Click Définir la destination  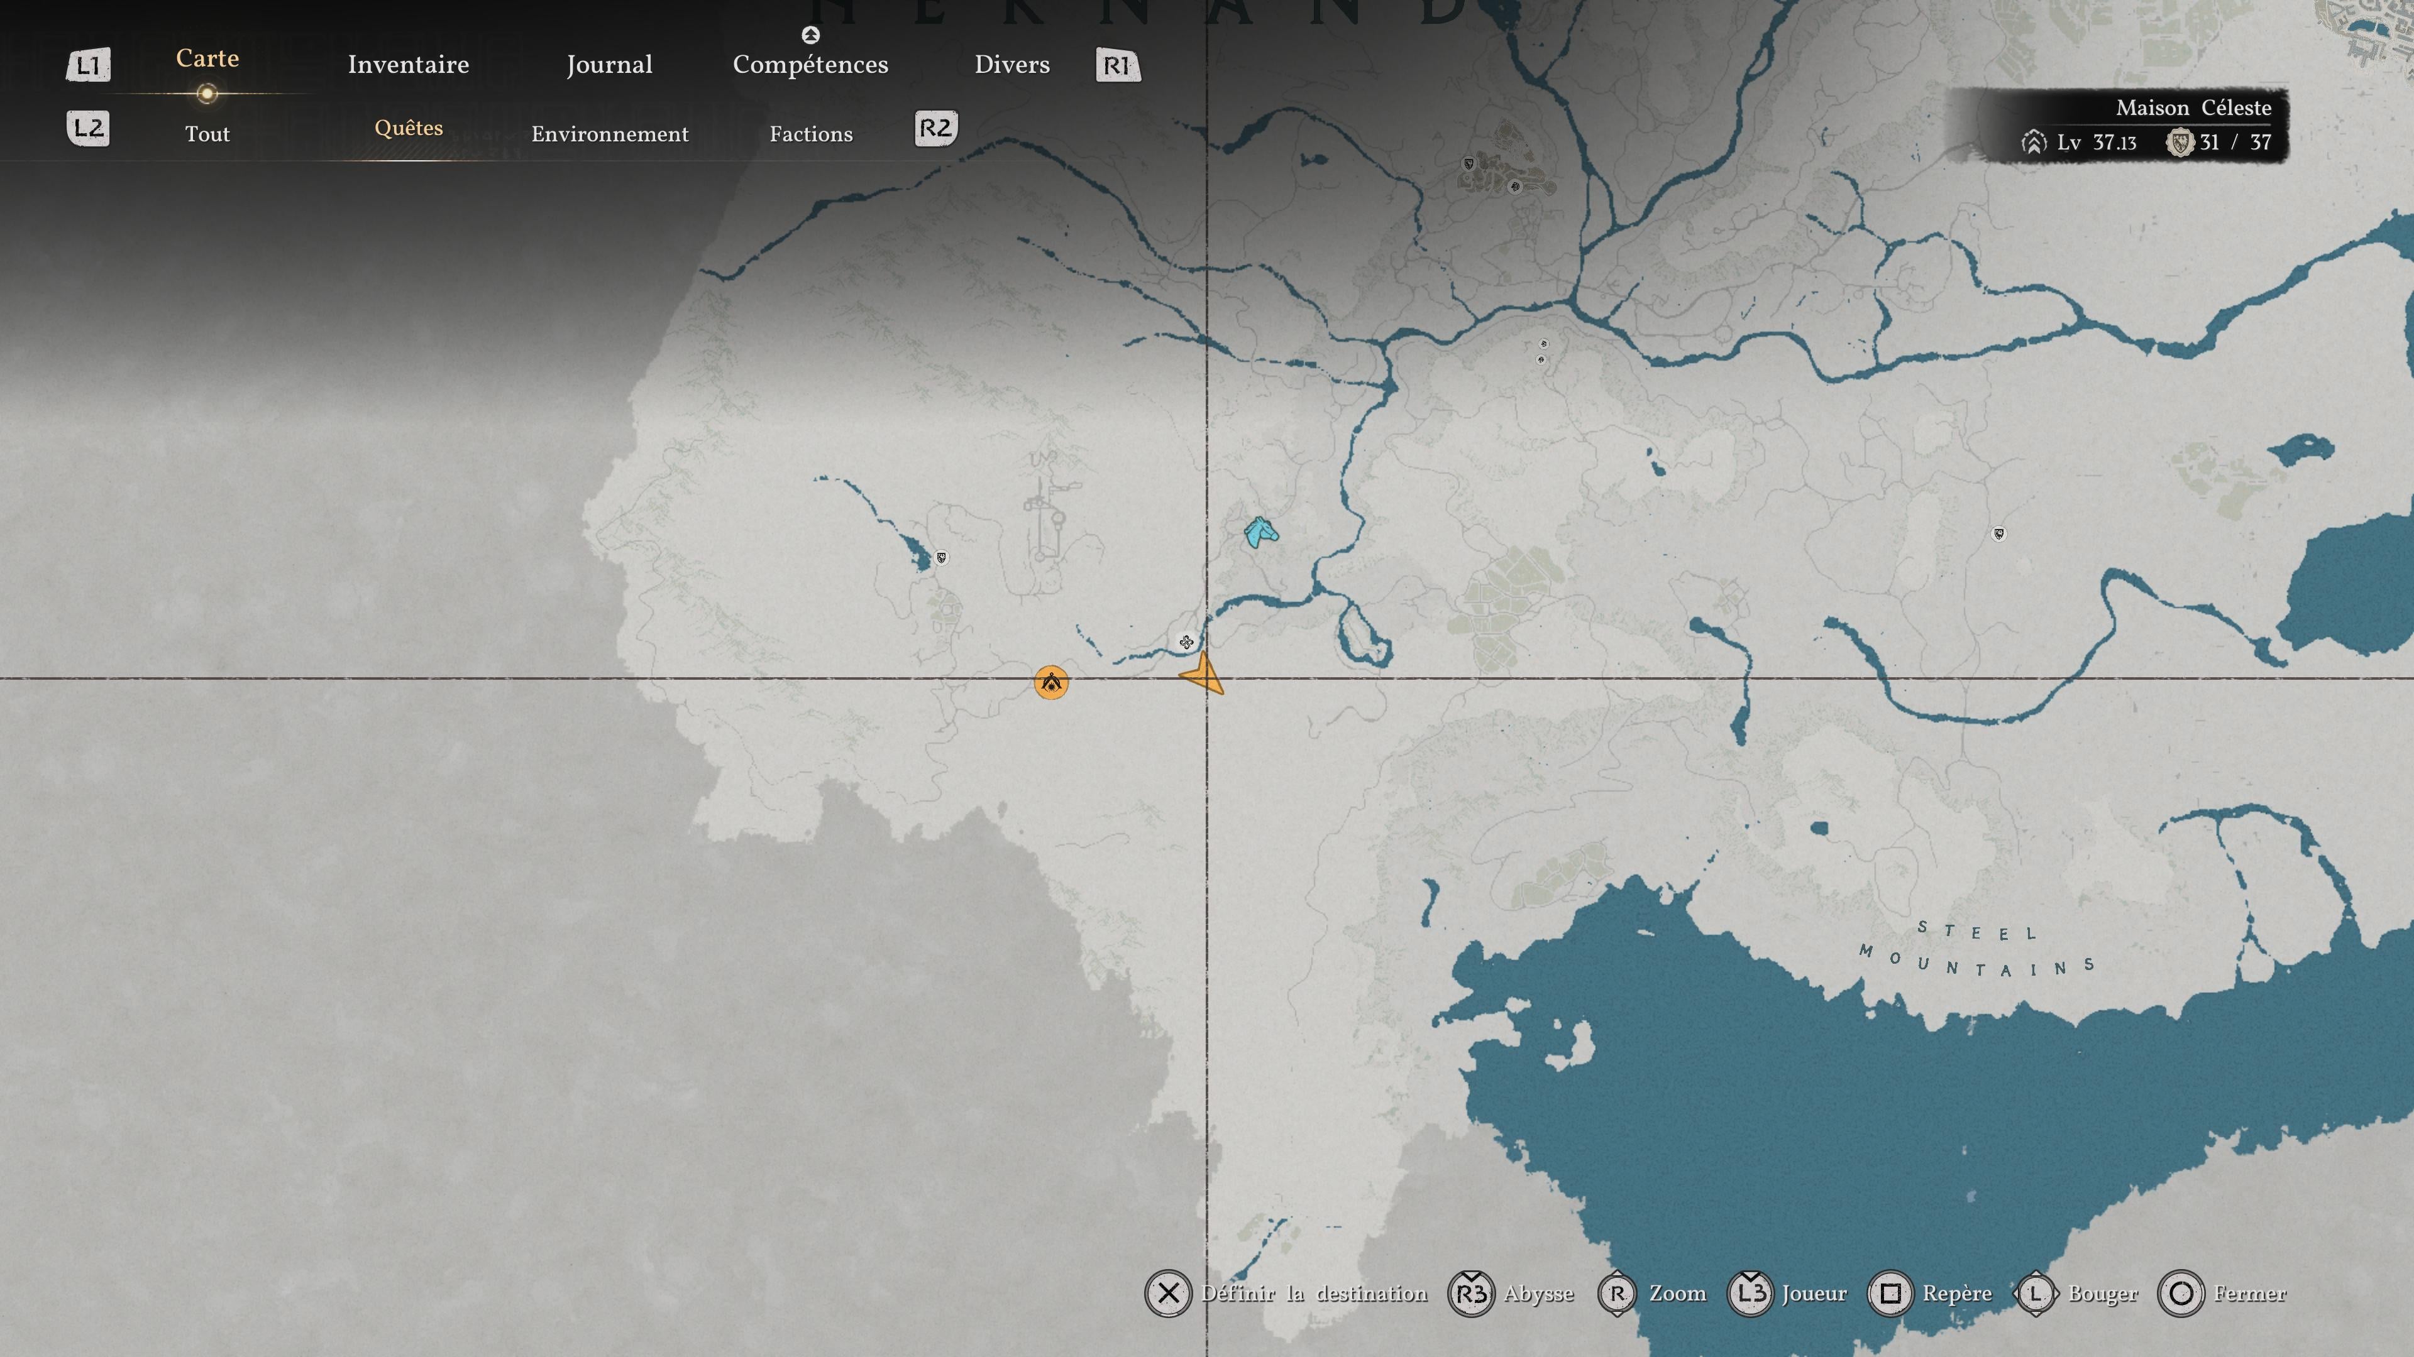[x=1314, y=1294]
